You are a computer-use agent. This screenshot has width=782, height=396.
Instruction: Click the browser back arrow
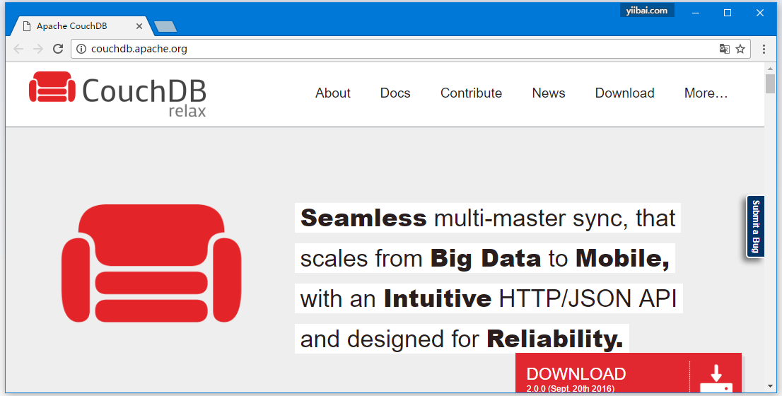18,49
